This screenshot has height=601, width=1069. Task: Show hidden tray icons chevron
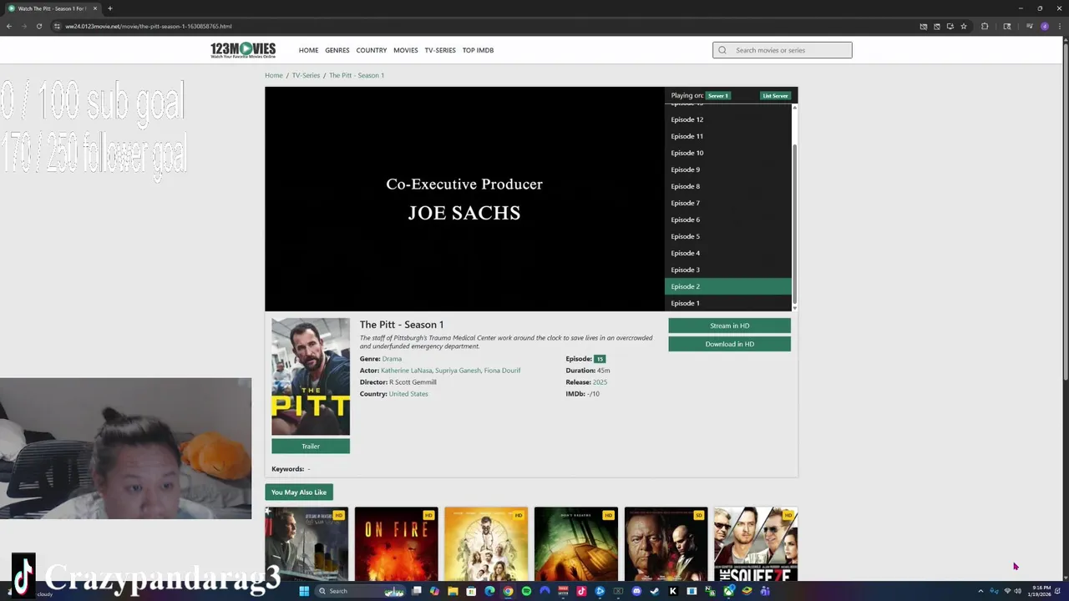tap(980, 591)
